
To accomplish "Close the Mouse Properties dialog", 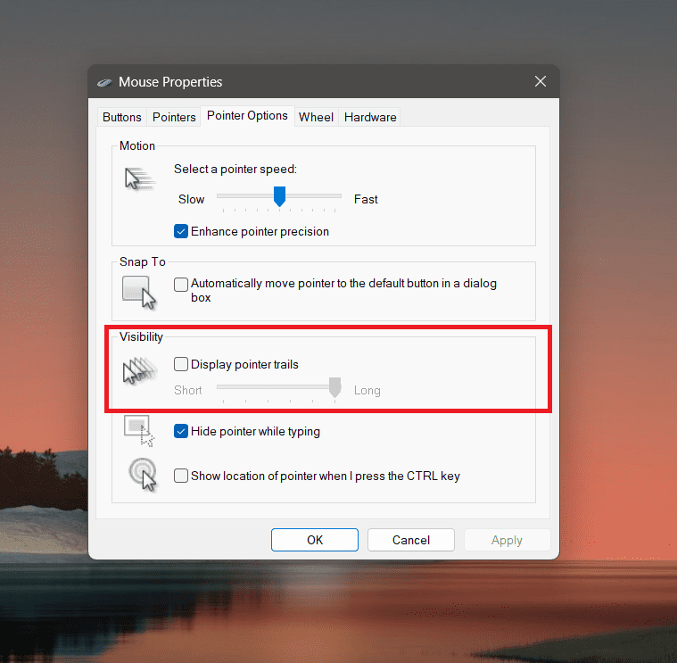I will [540, 81].
